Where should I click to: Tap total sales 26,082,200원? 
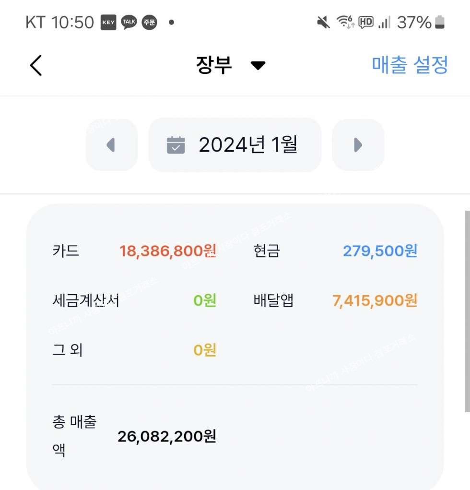pyautogui.click(x=167, y=436)
